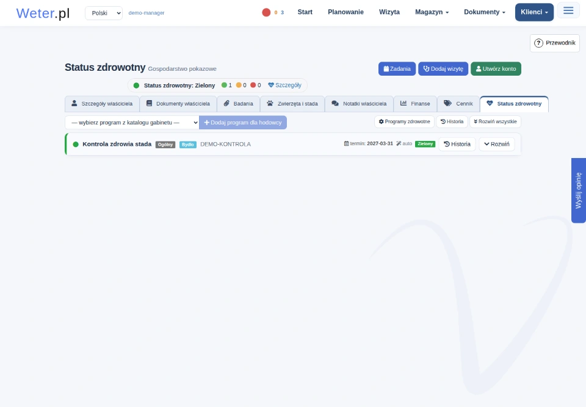Open the program catalog select dropdown
This screenshot has height=407, width=586.
[132, 123]
